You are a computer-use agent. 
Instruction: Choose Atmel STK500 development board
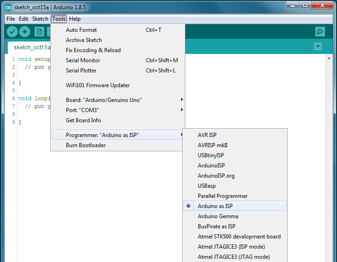235,237
